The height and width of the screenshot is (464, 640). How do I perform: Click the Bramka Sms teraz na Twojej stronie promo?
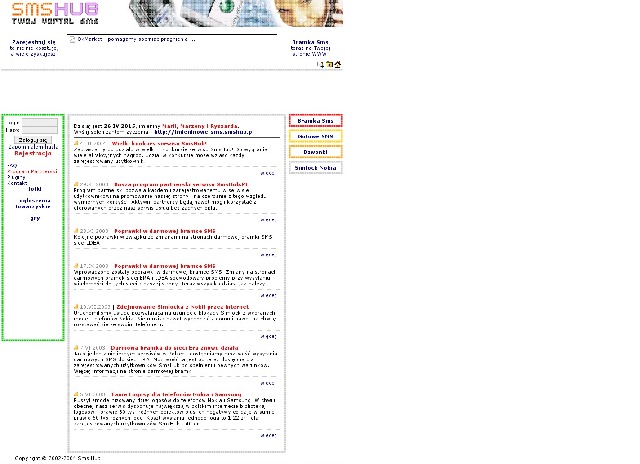click(311, 48)
